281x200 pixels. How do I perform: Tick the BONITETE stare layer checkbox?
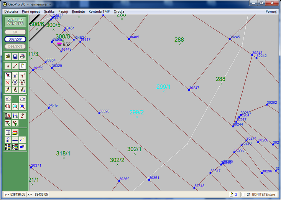point(243,195)
